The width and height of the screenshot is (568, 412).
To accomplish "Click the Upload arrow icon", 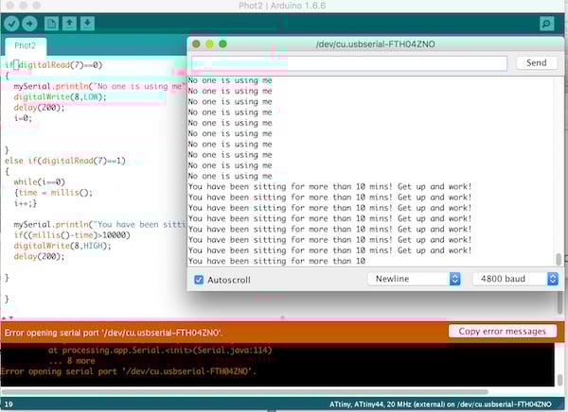I will 30,23.
